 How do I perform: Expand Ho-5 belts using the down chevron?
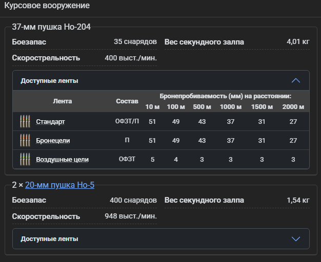[x=295, y=238]
